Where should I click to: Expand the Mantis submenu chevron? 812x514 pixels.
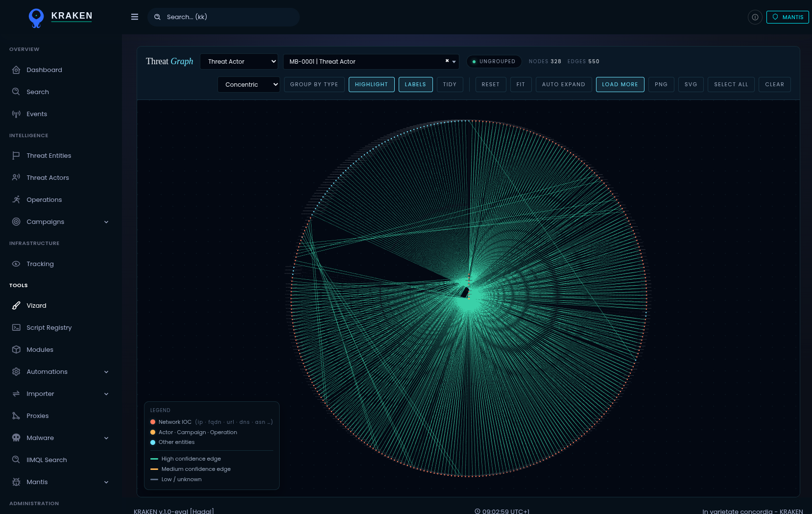106,482
